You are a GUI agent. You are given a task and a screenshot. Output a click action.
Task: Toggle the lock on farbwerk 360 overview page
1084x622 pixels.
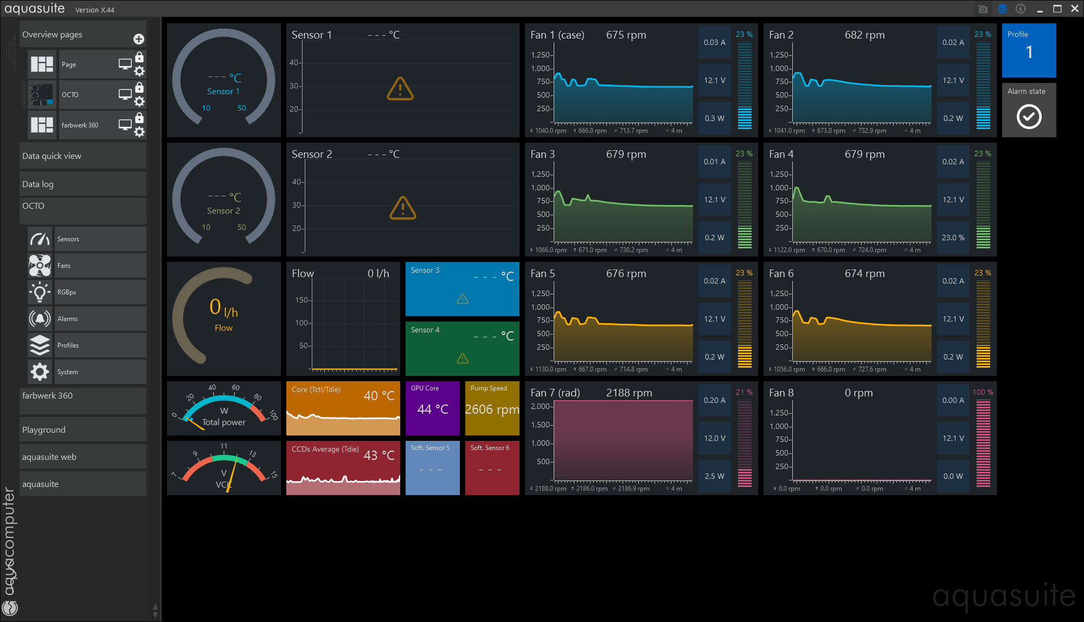coord(139,118)
